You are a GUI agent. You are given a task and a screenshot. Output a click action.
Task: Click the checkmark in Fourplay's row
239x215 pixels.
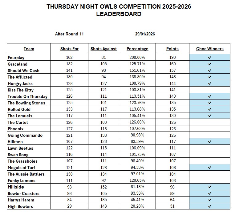pos(210,58)
